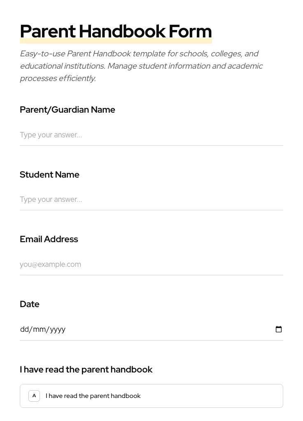This screenshot has width=303, height=421.
Task: Click the dd/mm/yyyy date field
Action: (124, 329)
